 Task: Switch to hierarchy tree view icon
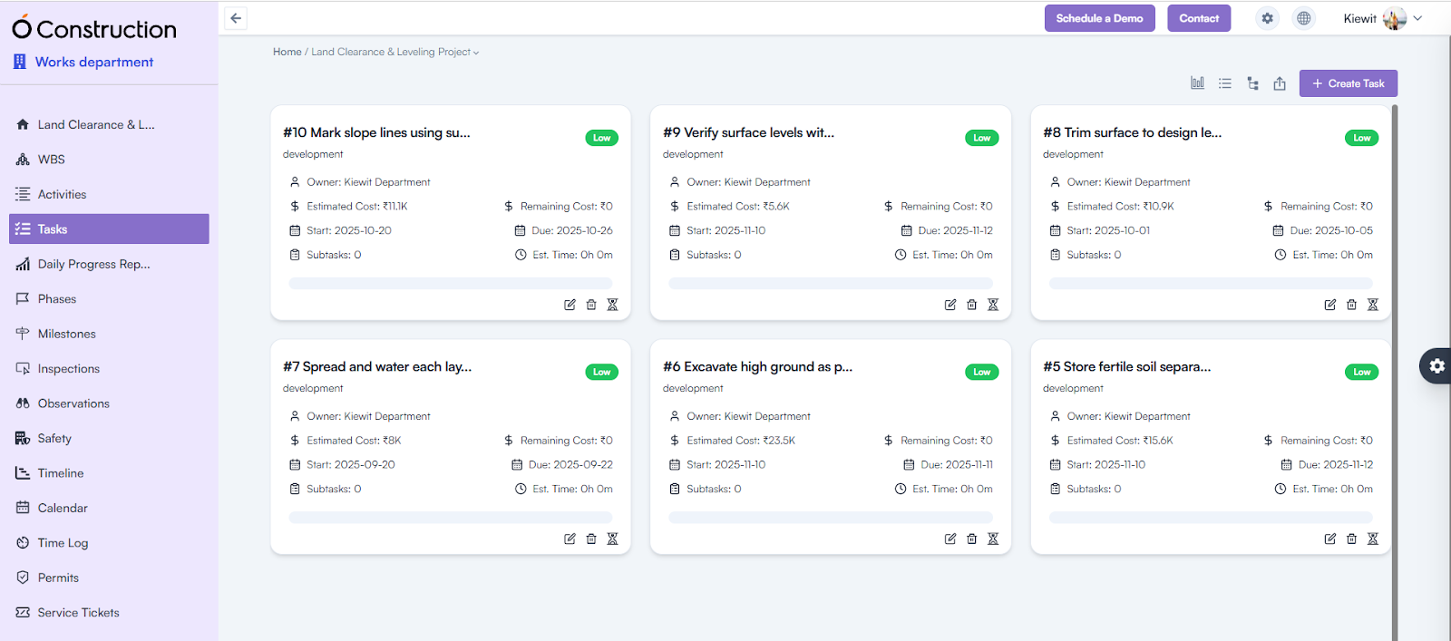pyautogui.click(x=1252, y=83)
